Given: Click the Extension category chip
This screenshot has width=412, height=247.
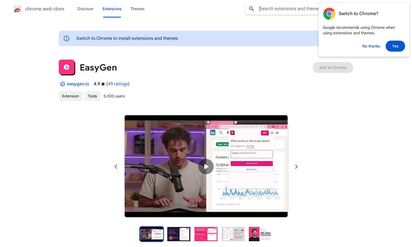Looking at the screenshot, I should [71, 96].
